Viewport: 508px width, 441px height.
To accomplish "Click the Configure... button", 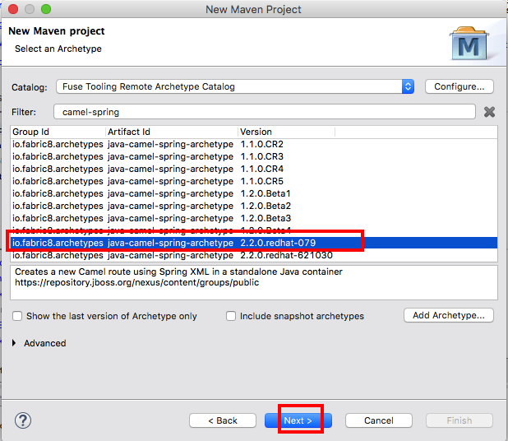I will pyautogui.click(x=459, y=86).
